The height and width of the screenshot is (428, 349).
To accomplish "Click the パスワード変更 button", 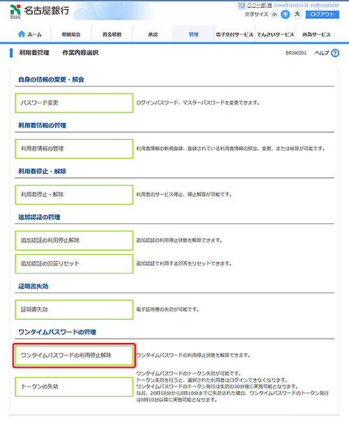I will (74, 103).
